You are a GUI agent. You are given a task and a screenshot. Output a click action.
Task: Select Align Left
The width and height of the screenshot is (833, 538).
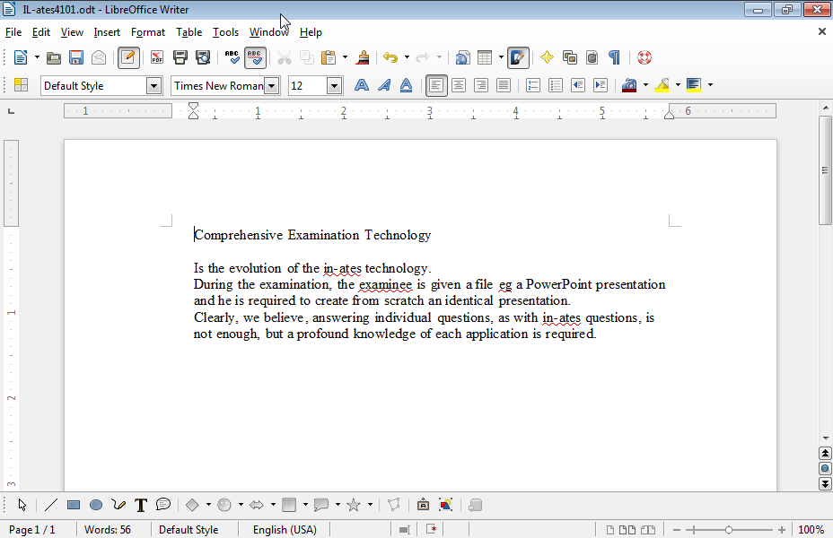pos(436,85)
